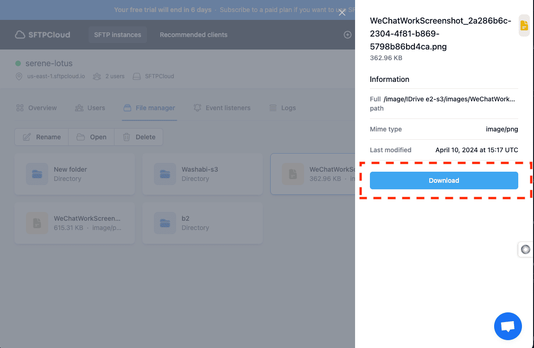This screenshot has width=534, height=348.
Task: Click the floating round extension icon
Action: [x=526, y=249]
